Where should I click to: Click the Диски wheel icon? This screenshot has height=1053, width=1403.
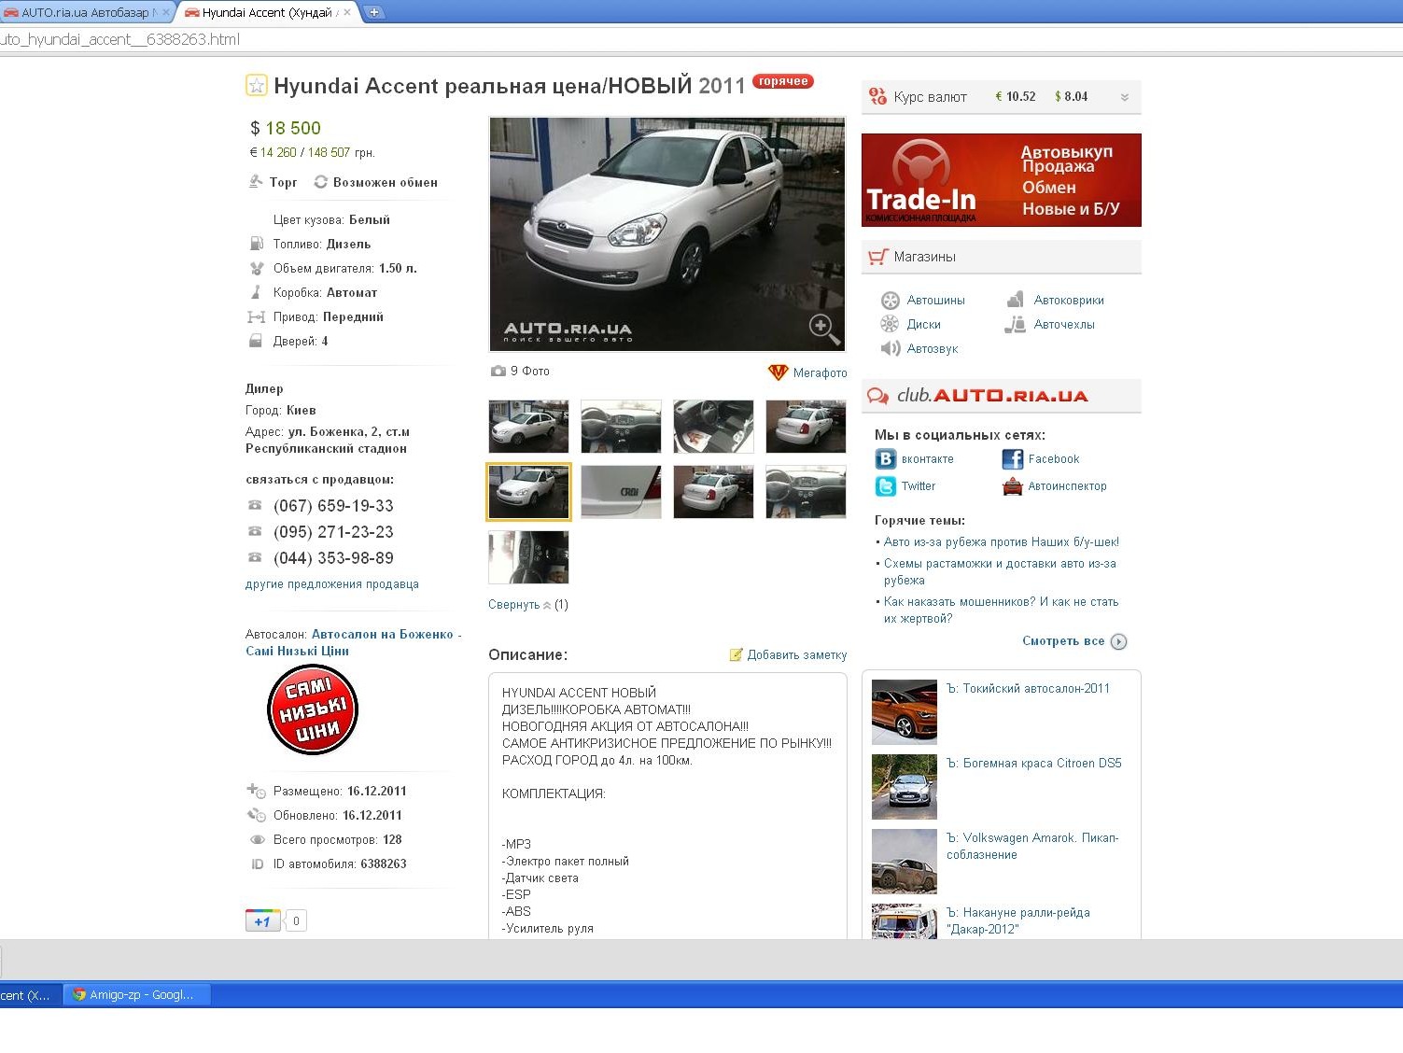(891, 324)
